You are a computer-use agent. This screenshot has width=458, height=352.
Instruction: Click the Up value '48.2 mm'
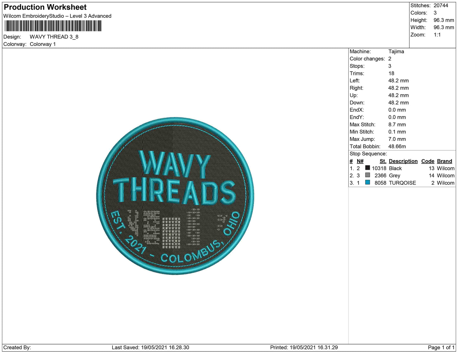pos(398,95)
